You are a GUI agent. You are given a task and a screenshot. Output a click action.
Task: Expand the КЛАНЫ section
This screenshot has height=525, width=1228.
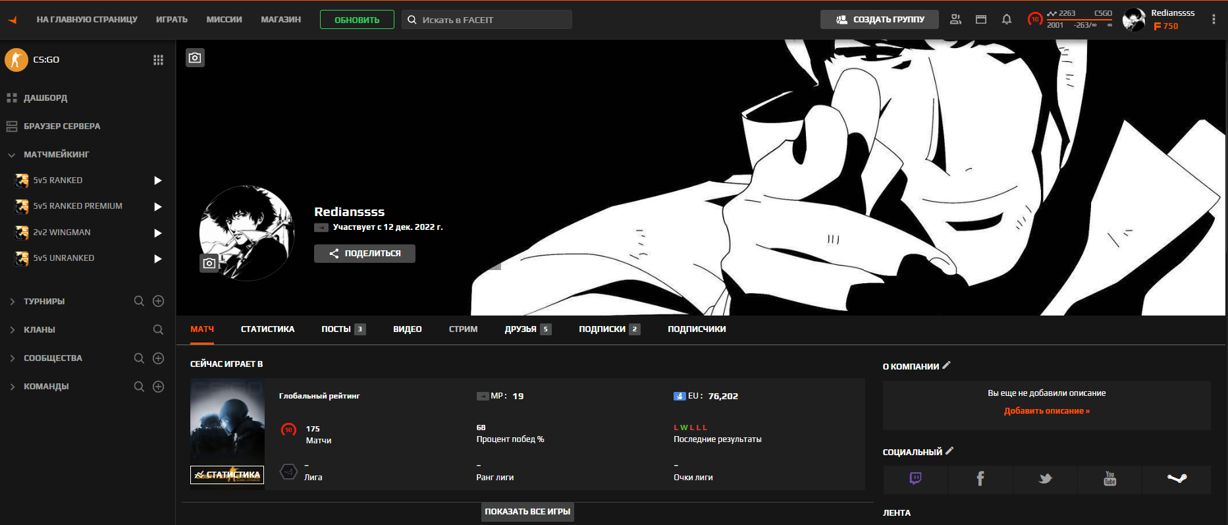pos(12,330)
